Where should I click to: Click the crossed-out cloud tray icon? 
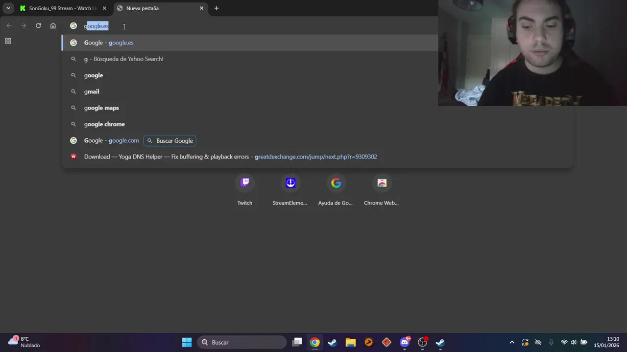538,342
